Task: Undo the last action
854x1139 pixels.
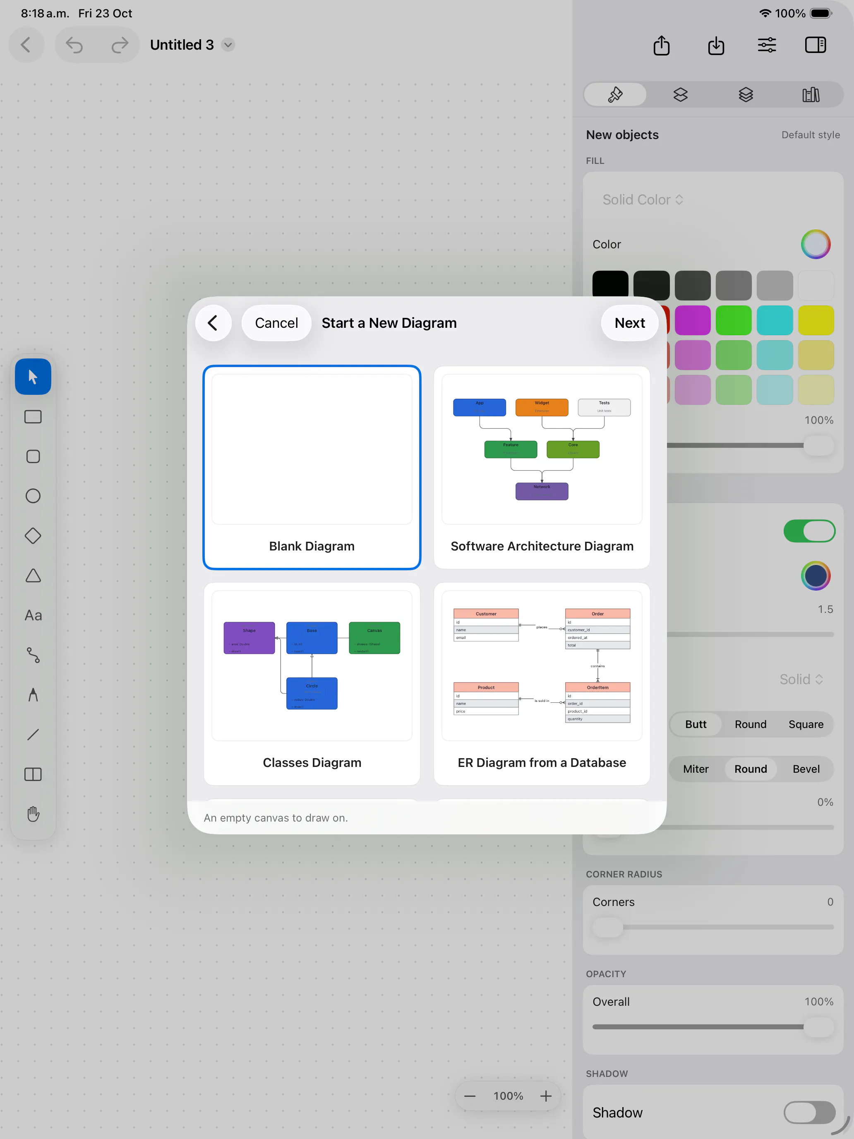Action: (74, 45)
